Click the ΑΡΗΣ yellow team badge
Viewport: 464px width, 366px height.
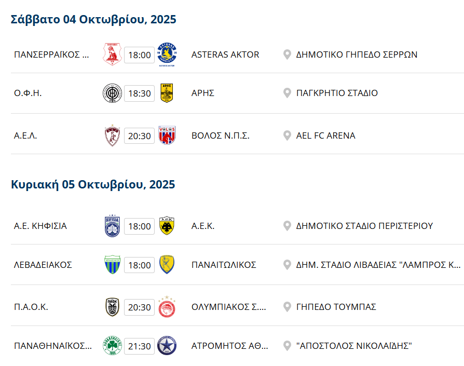pos(167,93)
